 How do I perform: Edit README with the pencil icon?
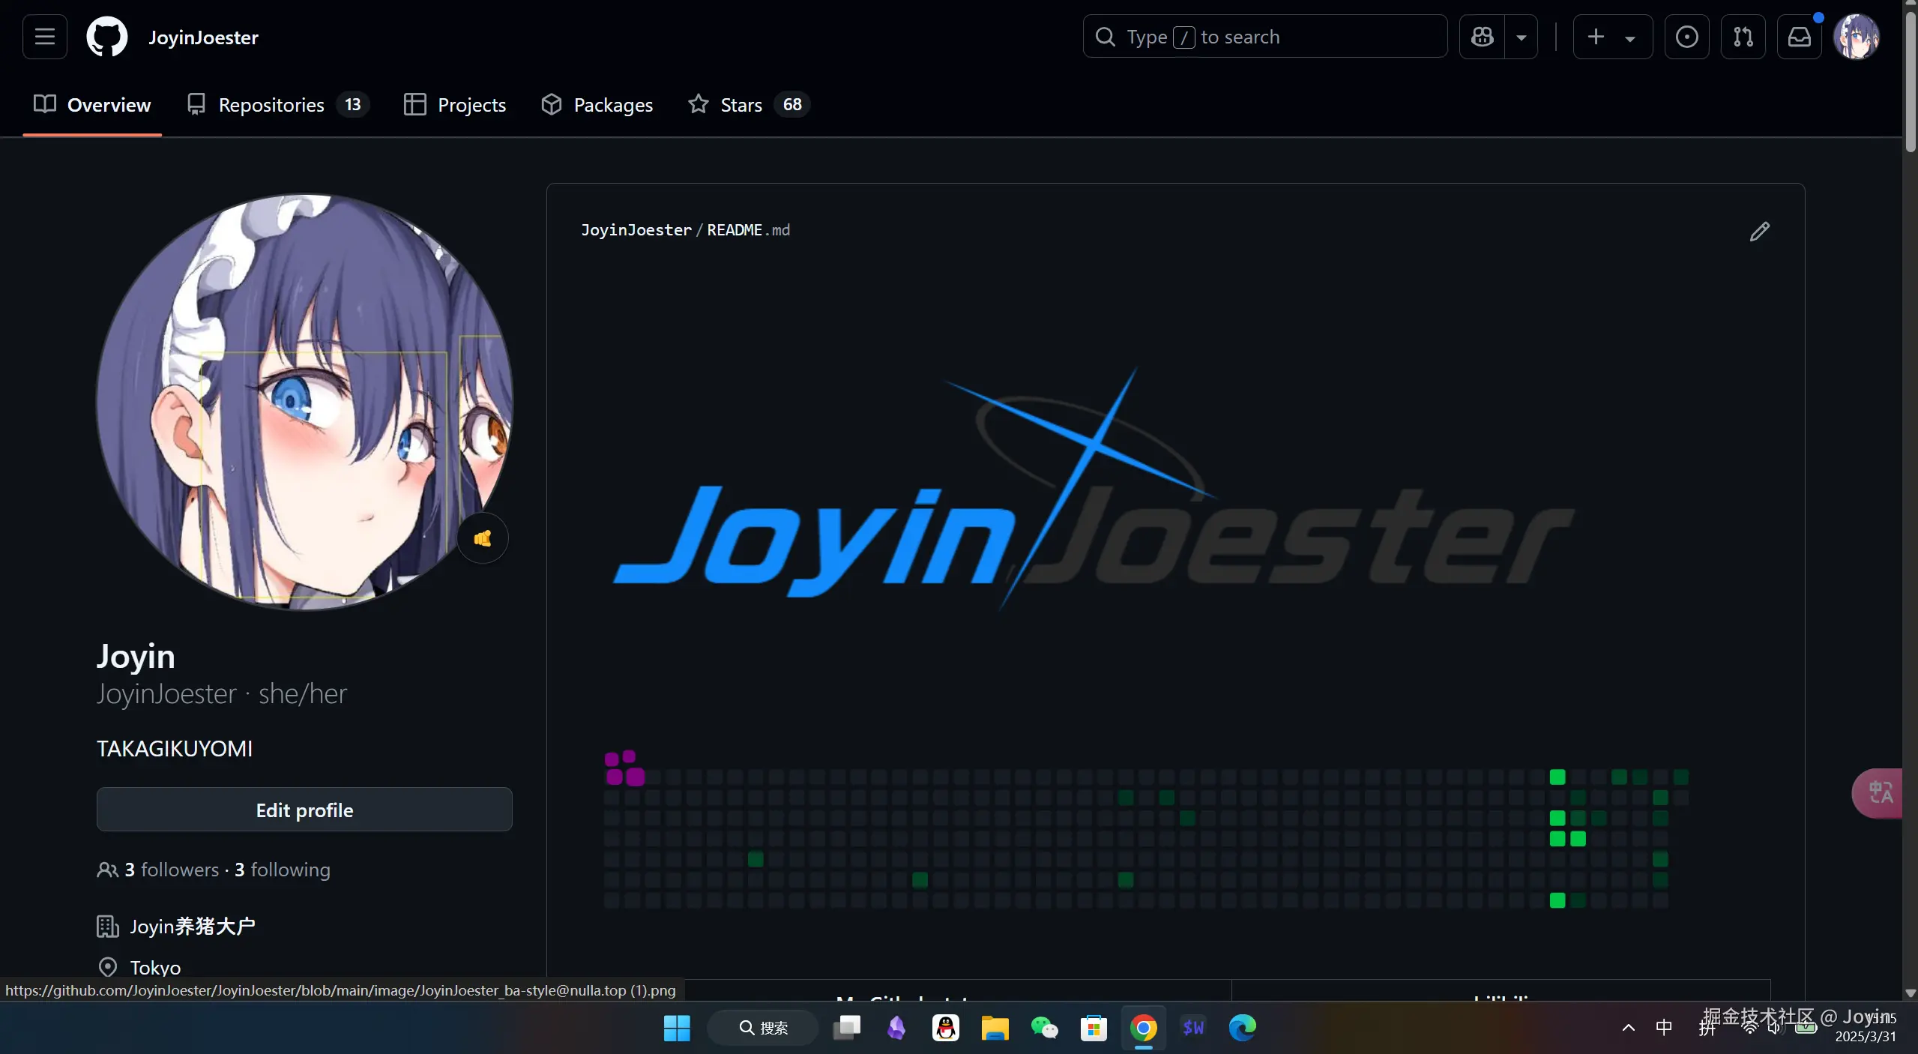pos(1759,232)
